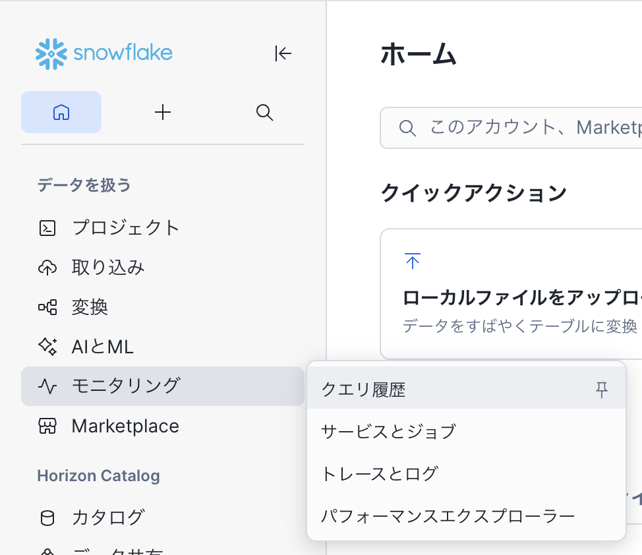Viewport: 642px width, 555px height.
Task: Click the upload arrow icon on card
Action: point(413,261)
